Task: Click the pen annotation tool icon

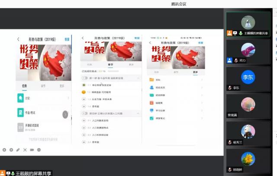Action: (x=18, y=150)
